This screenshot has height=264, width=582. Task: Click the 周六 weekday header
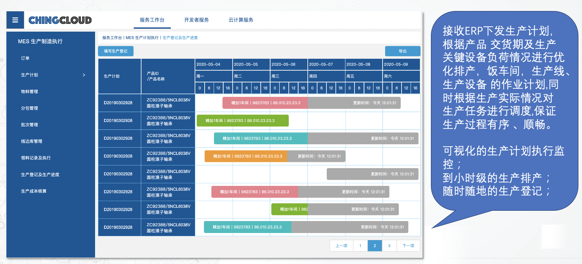[402, 76]
